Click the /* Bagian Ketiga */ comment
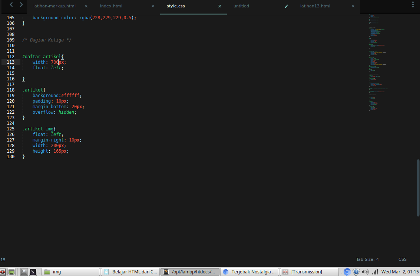This screenshot has width=420, height=276. pos(47,40)
